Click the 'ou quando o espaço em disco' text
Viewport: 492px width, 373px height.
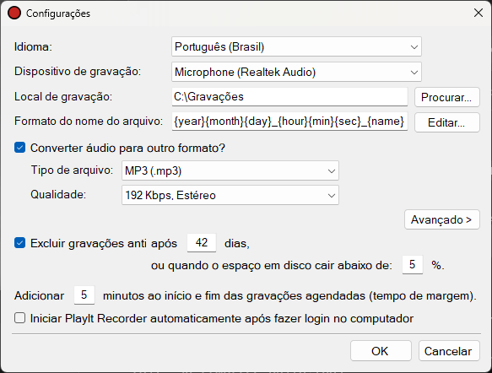tap(272, 265)
